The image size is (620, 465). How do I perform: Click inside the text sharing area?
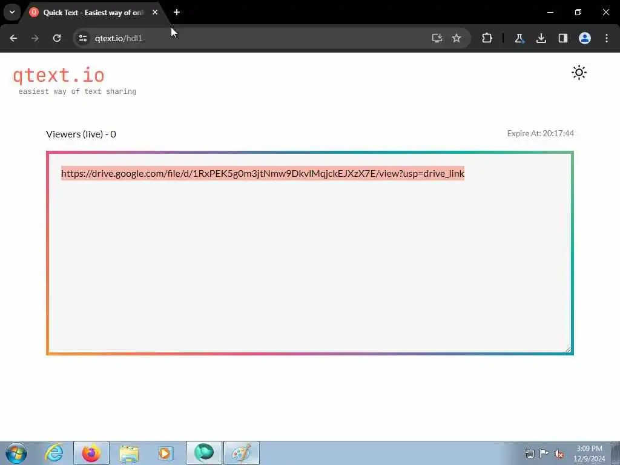coord(310,253)
